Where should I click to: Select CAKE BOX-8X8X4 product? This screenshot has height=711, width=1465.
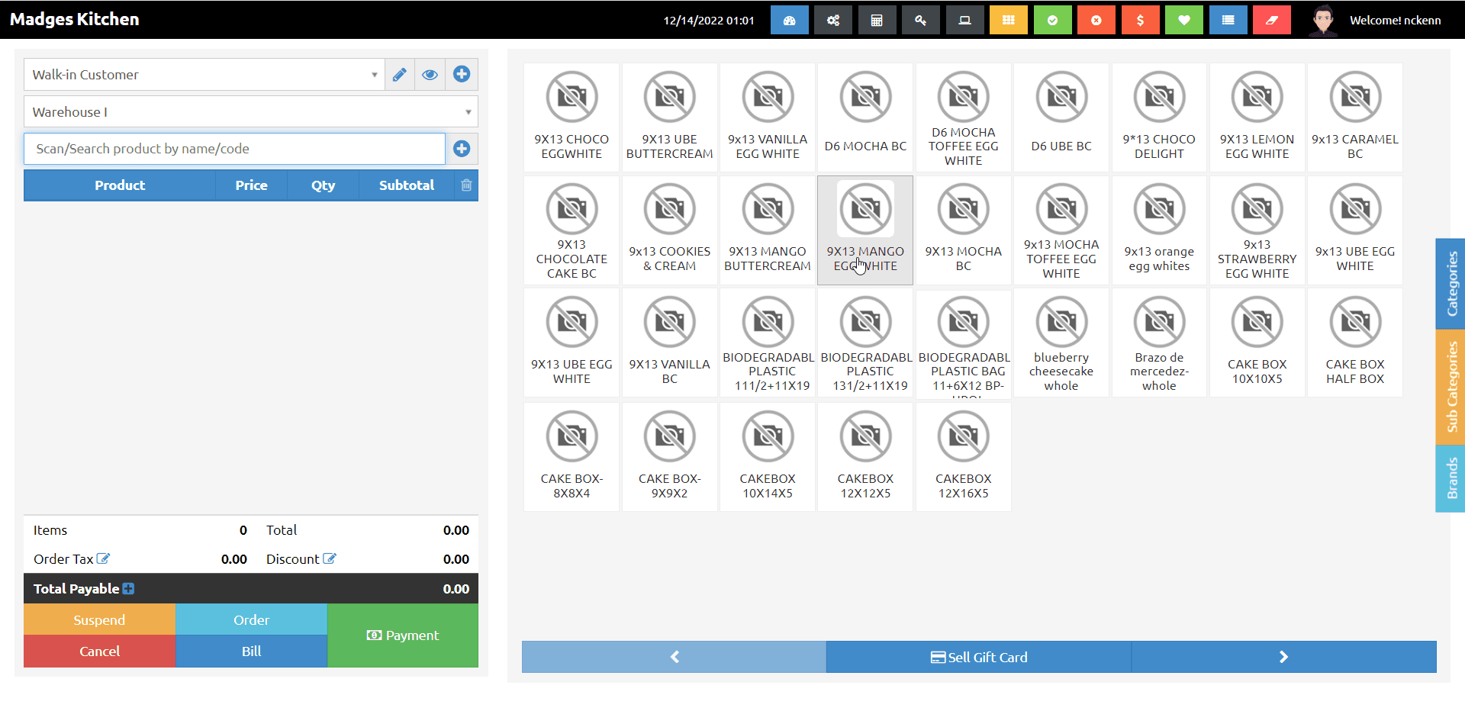click(x=572, y=457)
